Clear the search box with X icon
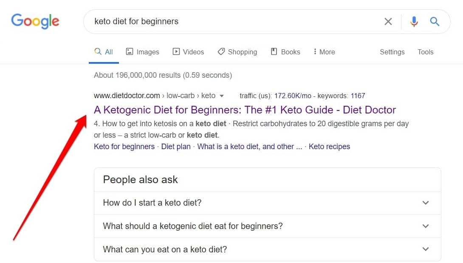Viewport: 463px width, 263px height. 388,22
